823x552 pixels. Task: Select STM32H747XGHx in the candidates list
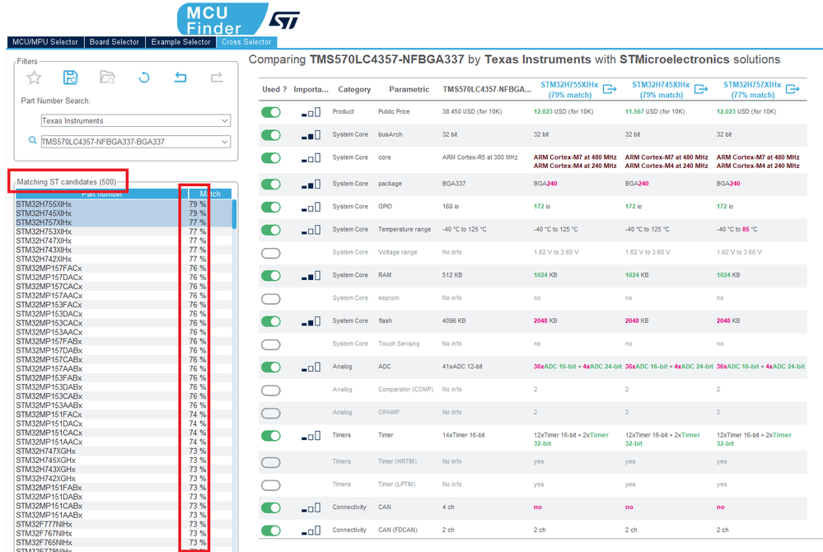pos(124,451)
